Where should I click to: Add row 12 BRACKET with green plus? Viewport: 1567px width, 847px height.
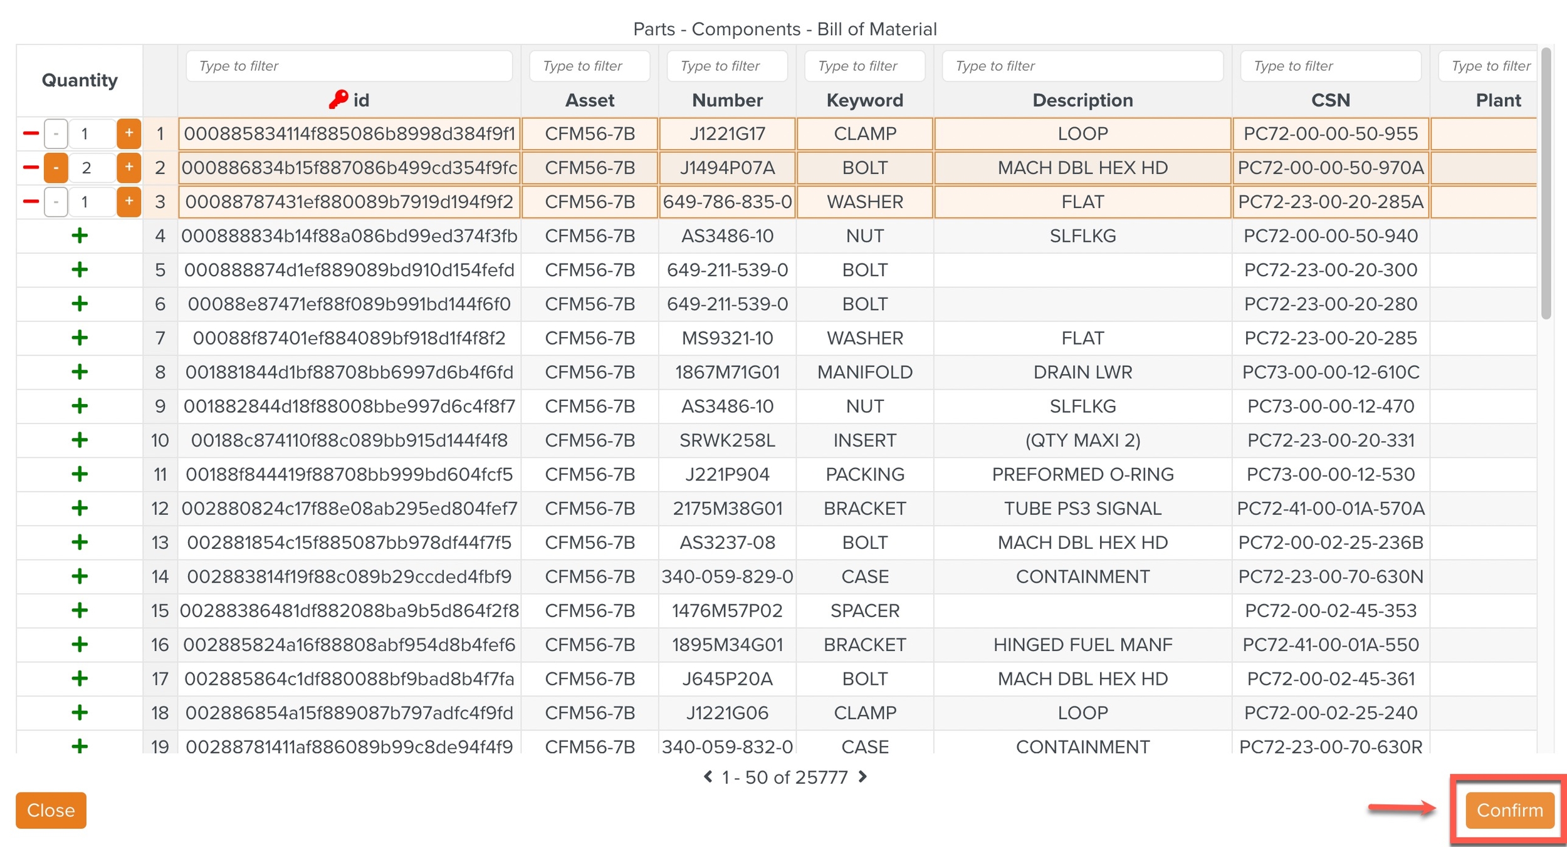80,508
